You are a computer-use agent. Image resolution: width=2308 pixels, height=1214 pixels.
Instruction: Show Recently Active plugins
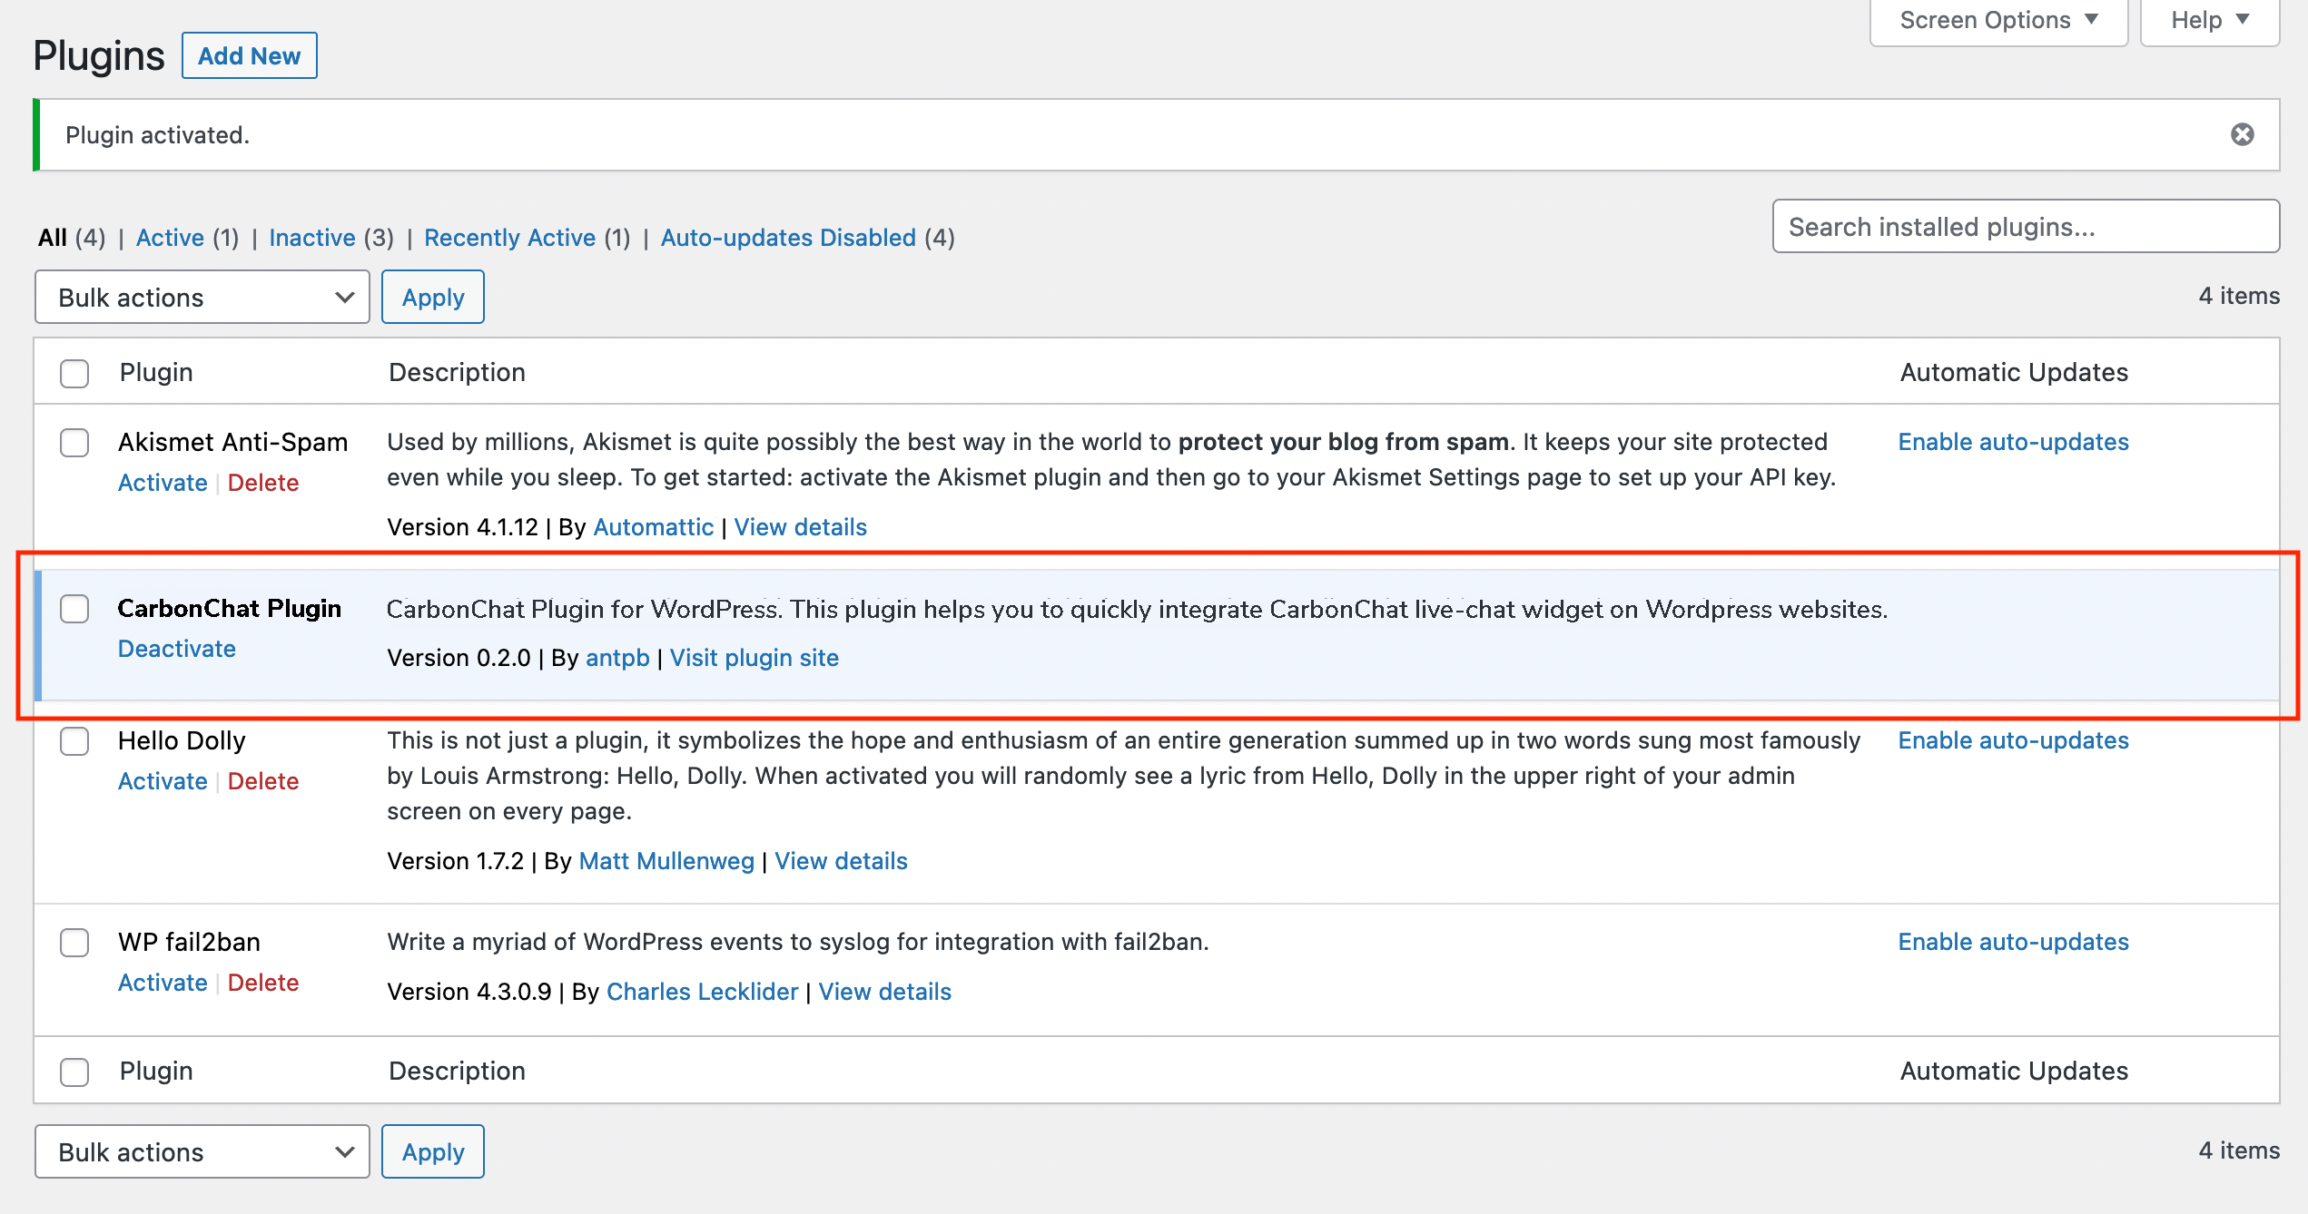point(509,238)
